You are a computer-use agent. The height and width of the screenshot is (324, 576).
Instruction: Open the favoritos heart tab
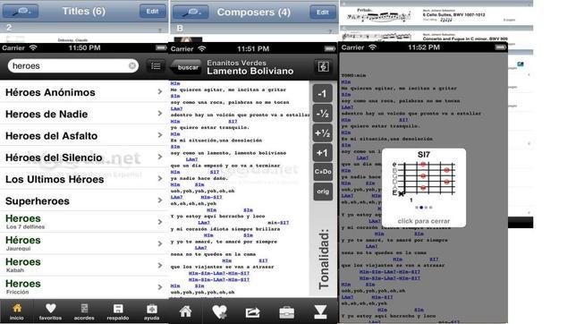coord(50,311)
